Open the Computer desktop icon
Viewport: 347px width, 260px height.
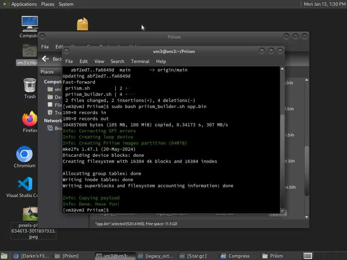coord(29,24)
